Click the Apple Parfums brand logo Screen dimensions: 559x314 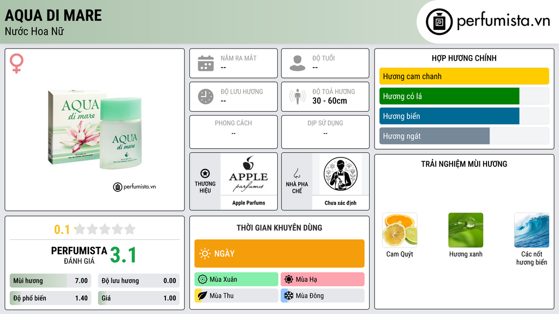[x=248, y=174]
